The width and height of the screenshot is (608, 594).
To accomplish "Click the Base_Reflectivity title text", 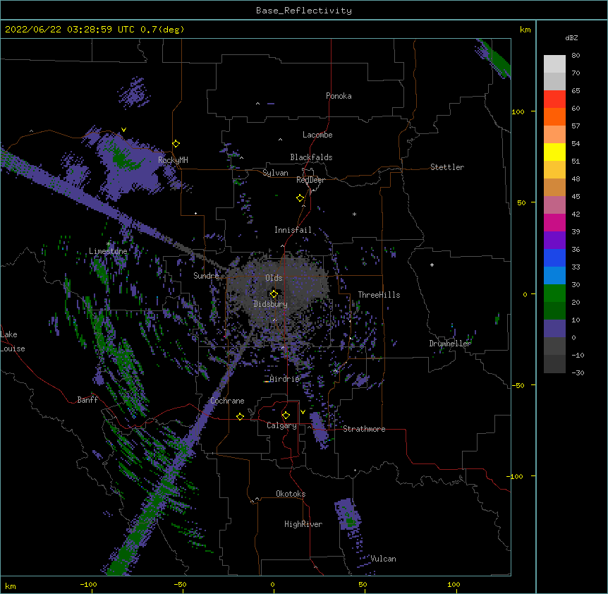I will click(304, 11).
